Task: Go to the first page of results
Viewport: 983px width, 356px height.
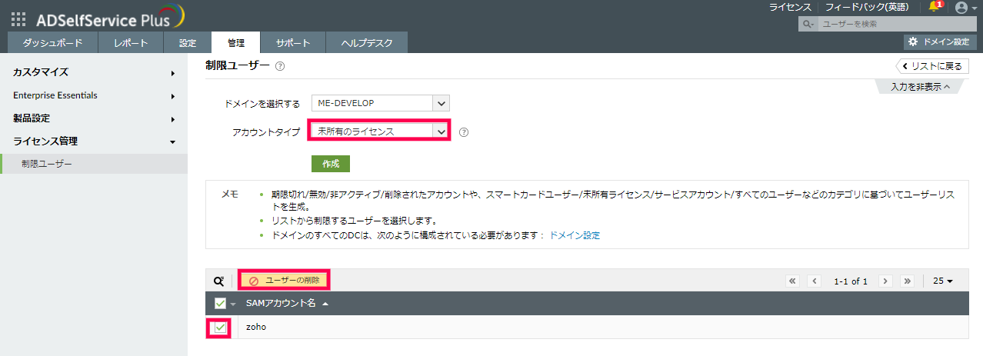Action: pyautogui.click(x=793, y=281)
